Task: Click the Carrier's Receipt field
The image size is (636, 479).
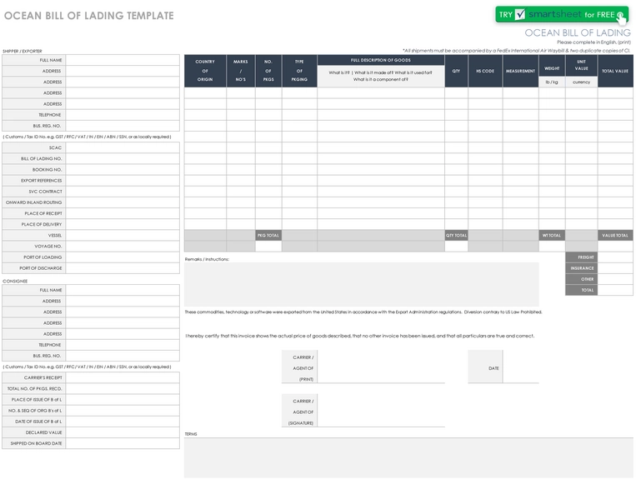Action: pos(123,377)
